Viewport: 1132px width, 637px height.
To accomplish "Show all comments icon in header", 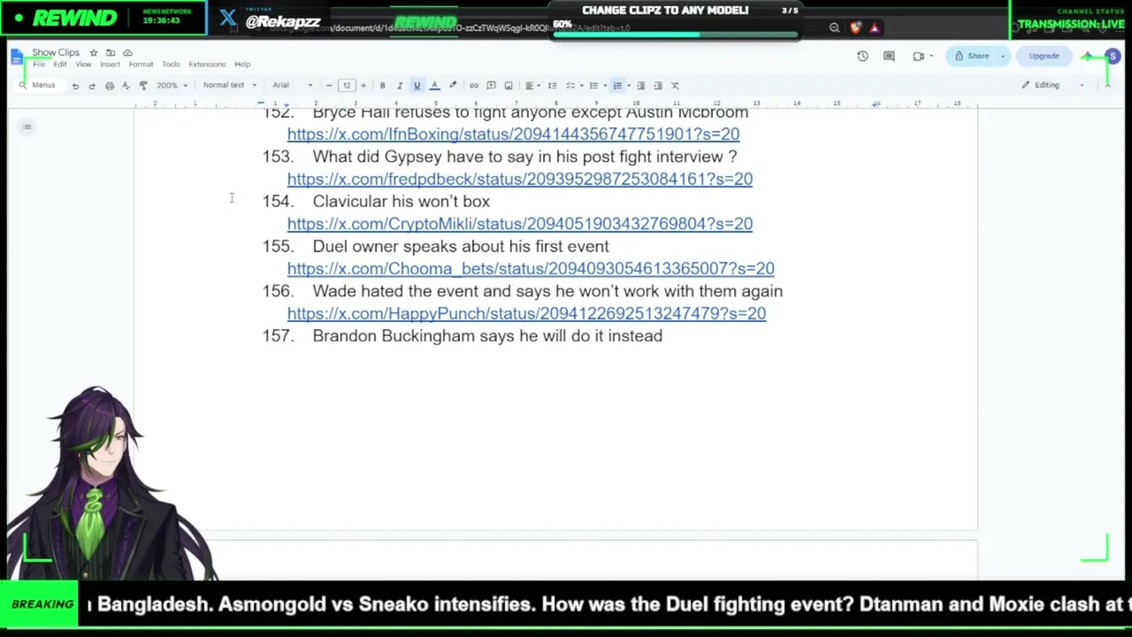I will coord(889,57).
